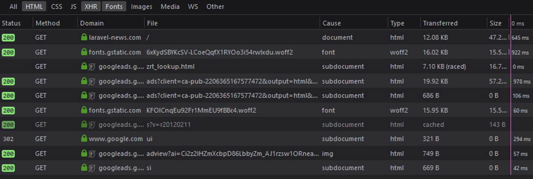Enable the Media filter

point(170,6)
